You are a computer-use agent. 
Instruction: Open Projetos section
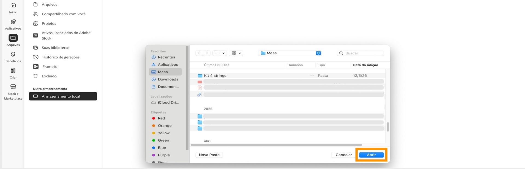tap(45, 23)
